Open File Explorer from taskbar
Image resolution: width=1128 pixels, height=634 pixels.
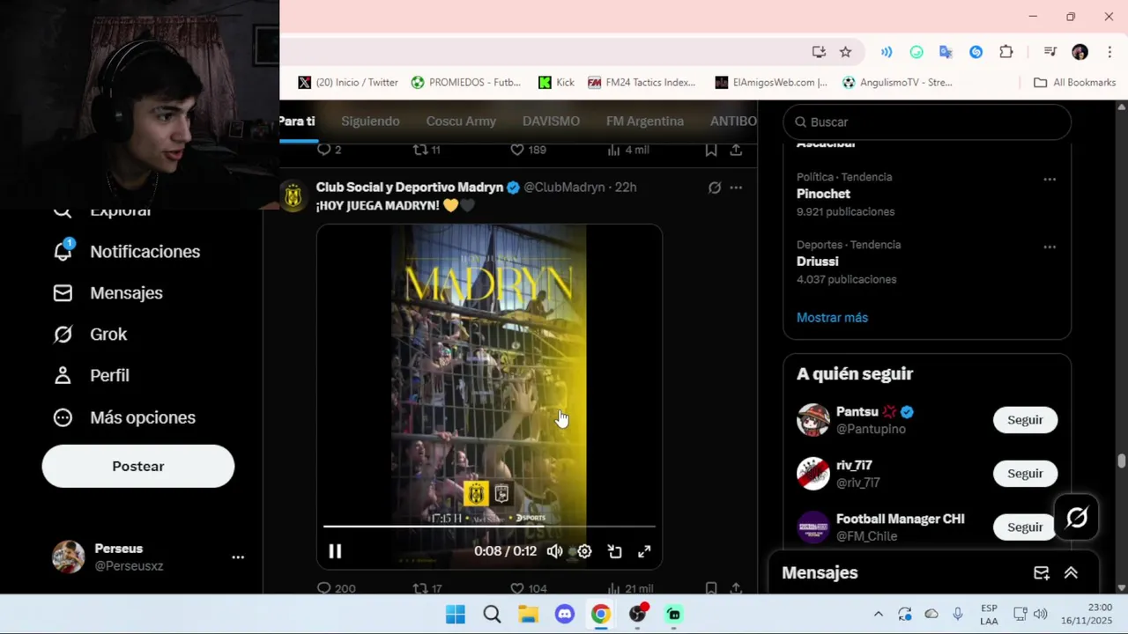(x=528, y=615)
